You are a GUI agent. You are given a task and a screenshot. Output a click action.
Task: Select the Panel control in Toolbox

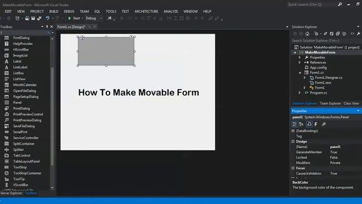click(18, 103)
